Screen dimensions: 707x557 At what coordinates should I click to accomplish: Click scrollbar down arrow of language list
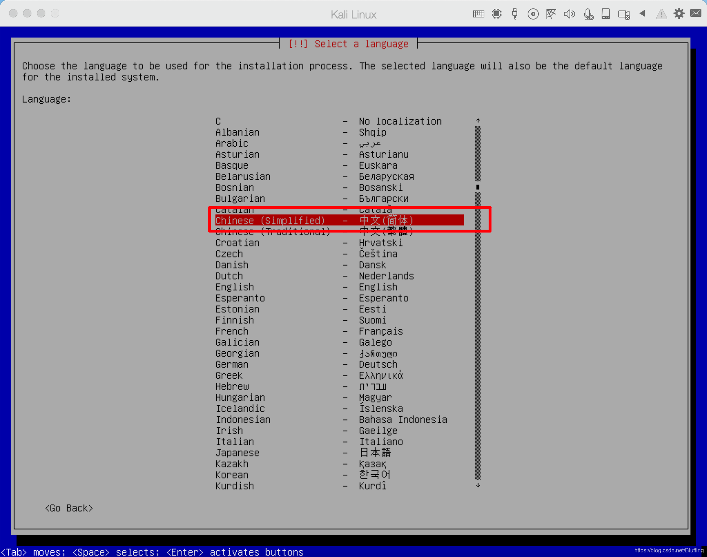478,485
